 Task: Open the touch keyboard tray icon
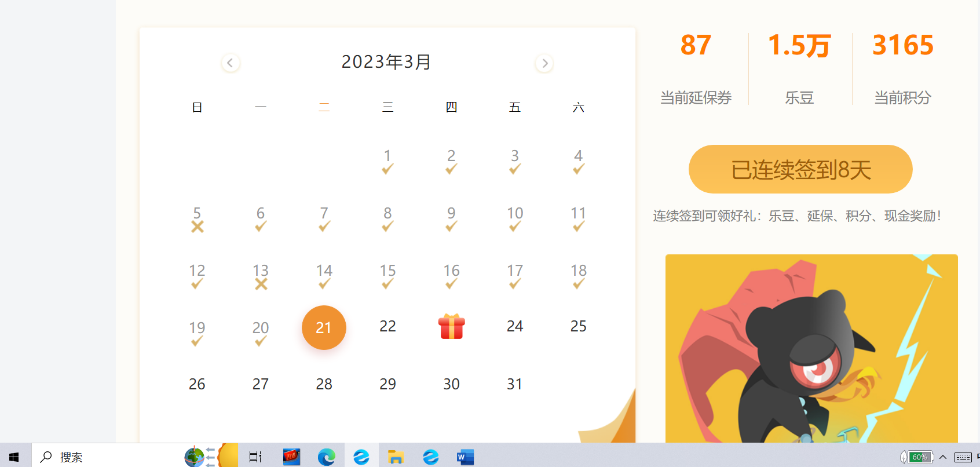click(x=963, y=457)
